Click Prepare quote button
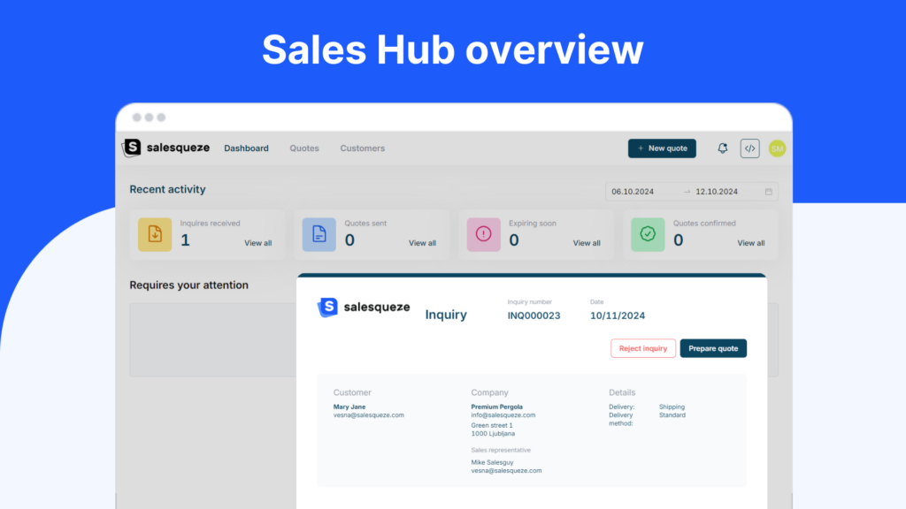This screenshot has width=906, height=509. 713,348
